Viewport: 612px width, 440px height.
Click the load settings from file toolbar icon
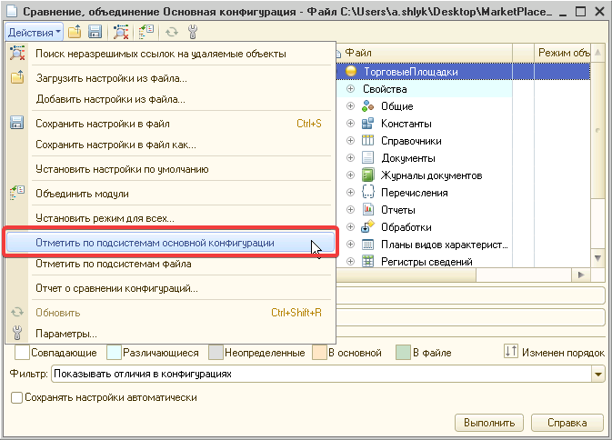75,32
